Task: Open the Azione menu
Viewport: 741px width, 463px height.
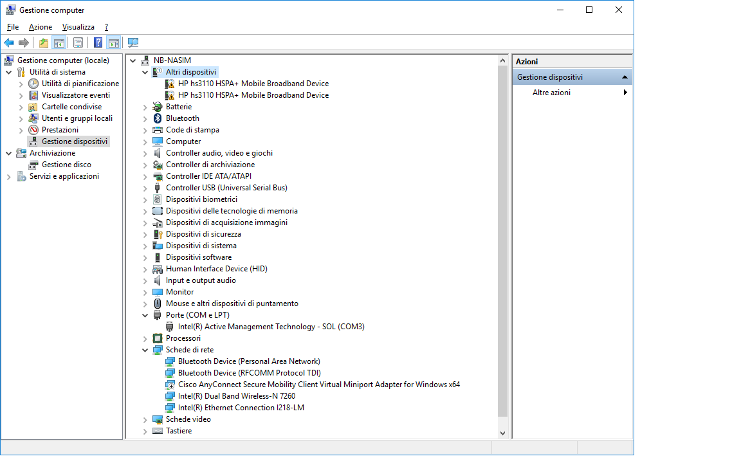Action: (41, 27)
